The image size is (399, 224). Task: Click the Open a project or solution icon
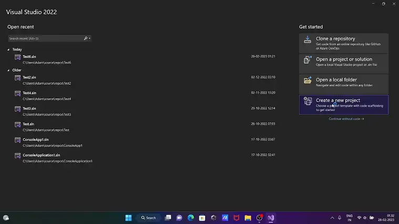tap(308, 60)
